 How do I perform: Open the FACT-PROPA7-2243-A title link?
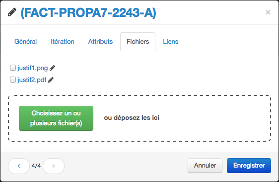pyautogui.click(x=88, y=12)
